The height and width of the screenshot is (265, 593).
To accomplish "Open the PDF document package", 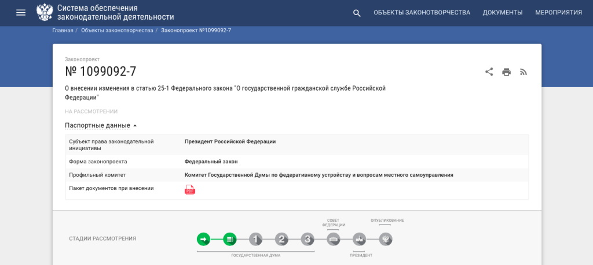I will (x=190, y=190).
